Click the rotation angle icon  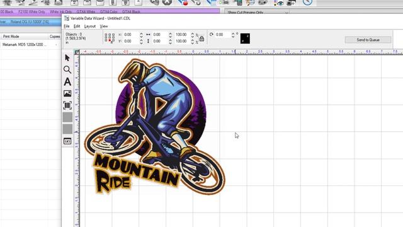pyautogui.click(x=212, y=34)
